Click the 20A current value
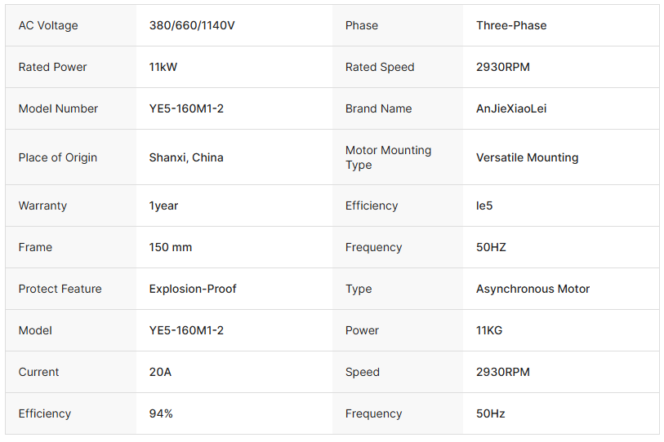664x442 pixels. pos(160,372)
